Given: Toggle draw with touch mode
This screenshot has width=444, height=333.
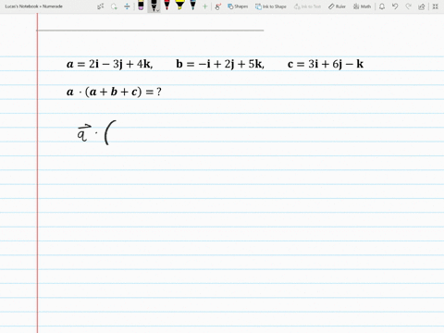Looking at the screenshot, I should point(218,6).
